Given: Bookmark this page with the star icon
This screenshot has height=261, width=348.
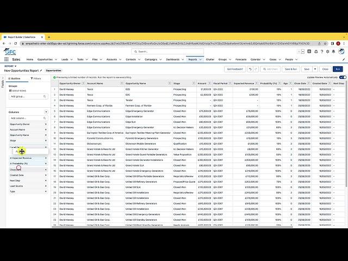Looking at the screenshot, I should pos(325,43).
